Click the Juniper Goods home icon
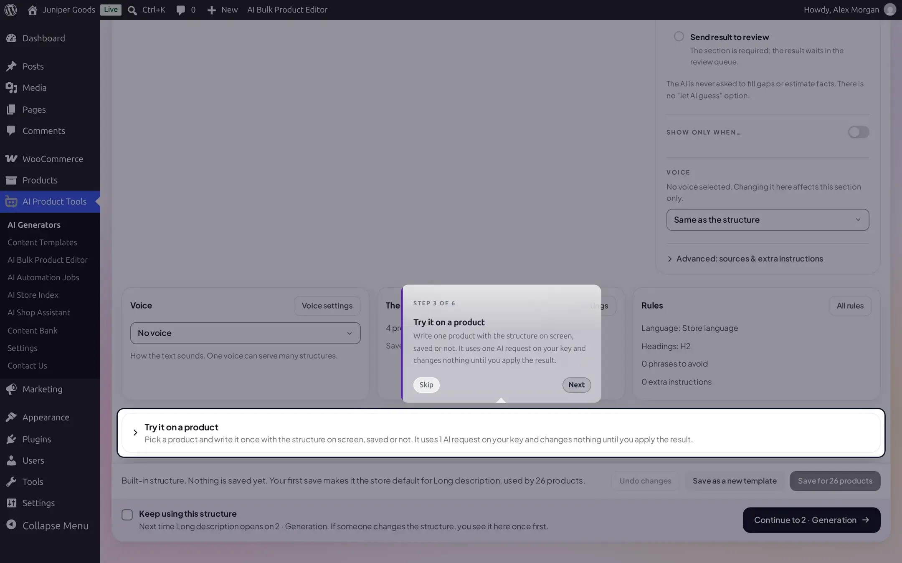The image size is (902, 563). coord(33,10)
